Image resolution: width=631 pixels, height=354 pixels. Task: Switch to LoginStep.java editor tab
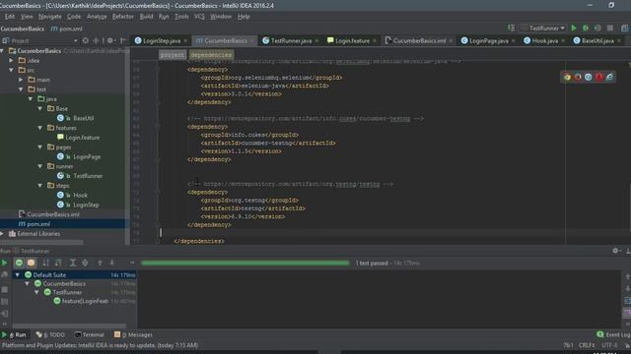pyautogui.click(x=162, y=40)
